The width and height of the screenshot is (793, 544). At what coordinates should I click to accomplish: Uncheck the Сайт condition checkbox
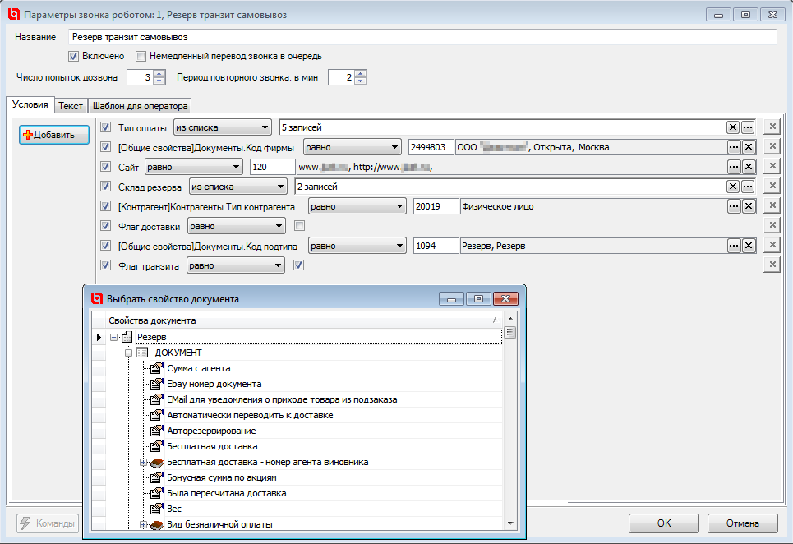coord(105,166)
